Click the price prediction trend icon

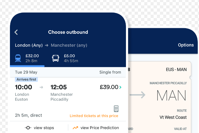coord(75,128)
